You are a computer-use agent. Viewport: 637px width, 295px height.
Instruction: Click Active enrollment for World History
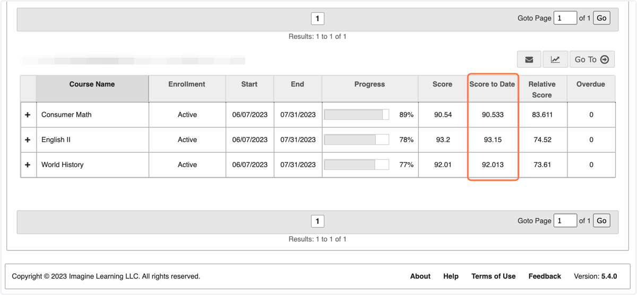coord(187,164)
